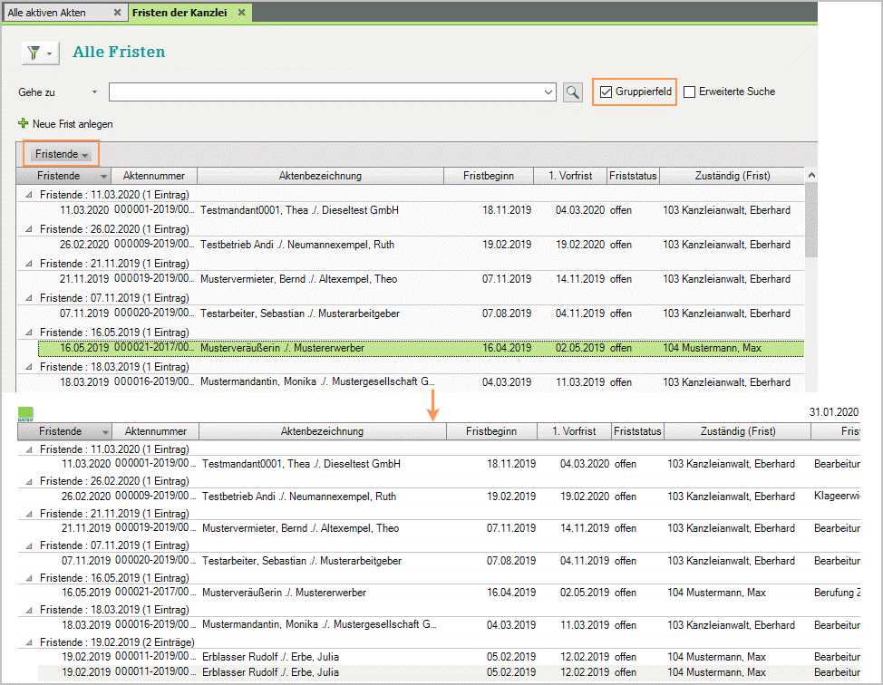Click the green DATEV logo
This screenshot has width=883, height=685.
point(25,413)
